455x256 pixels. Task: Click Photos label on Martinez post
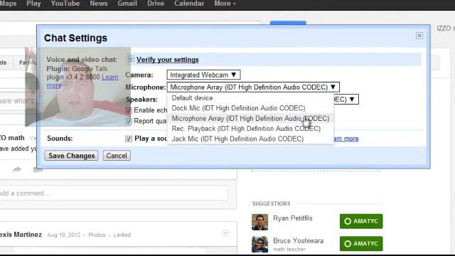(97, 235)
